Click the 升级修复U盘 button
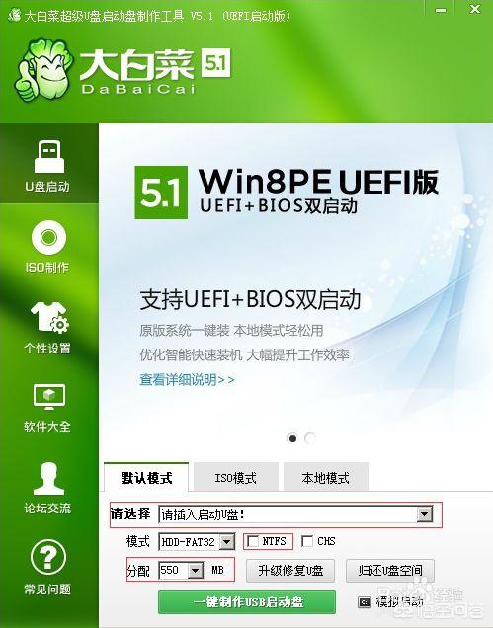 pyautogui.click(x=290, y=571)
